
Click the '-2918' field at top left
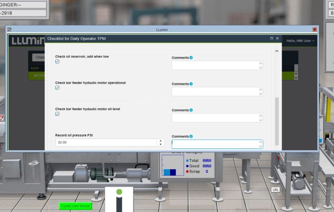[x=23, y=13]
